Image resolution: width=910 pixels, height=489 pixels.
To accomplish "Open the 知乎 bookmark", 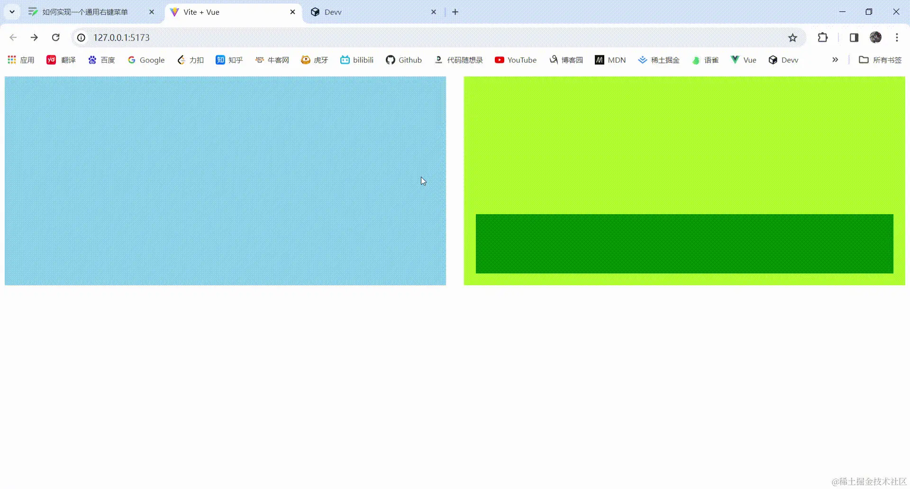I will 229,60.
